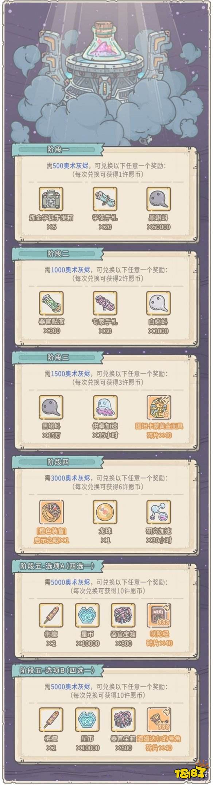Choose 海姆达尔的号角 fragment icon
Screen dimensions: 213x785
point(159,720)
